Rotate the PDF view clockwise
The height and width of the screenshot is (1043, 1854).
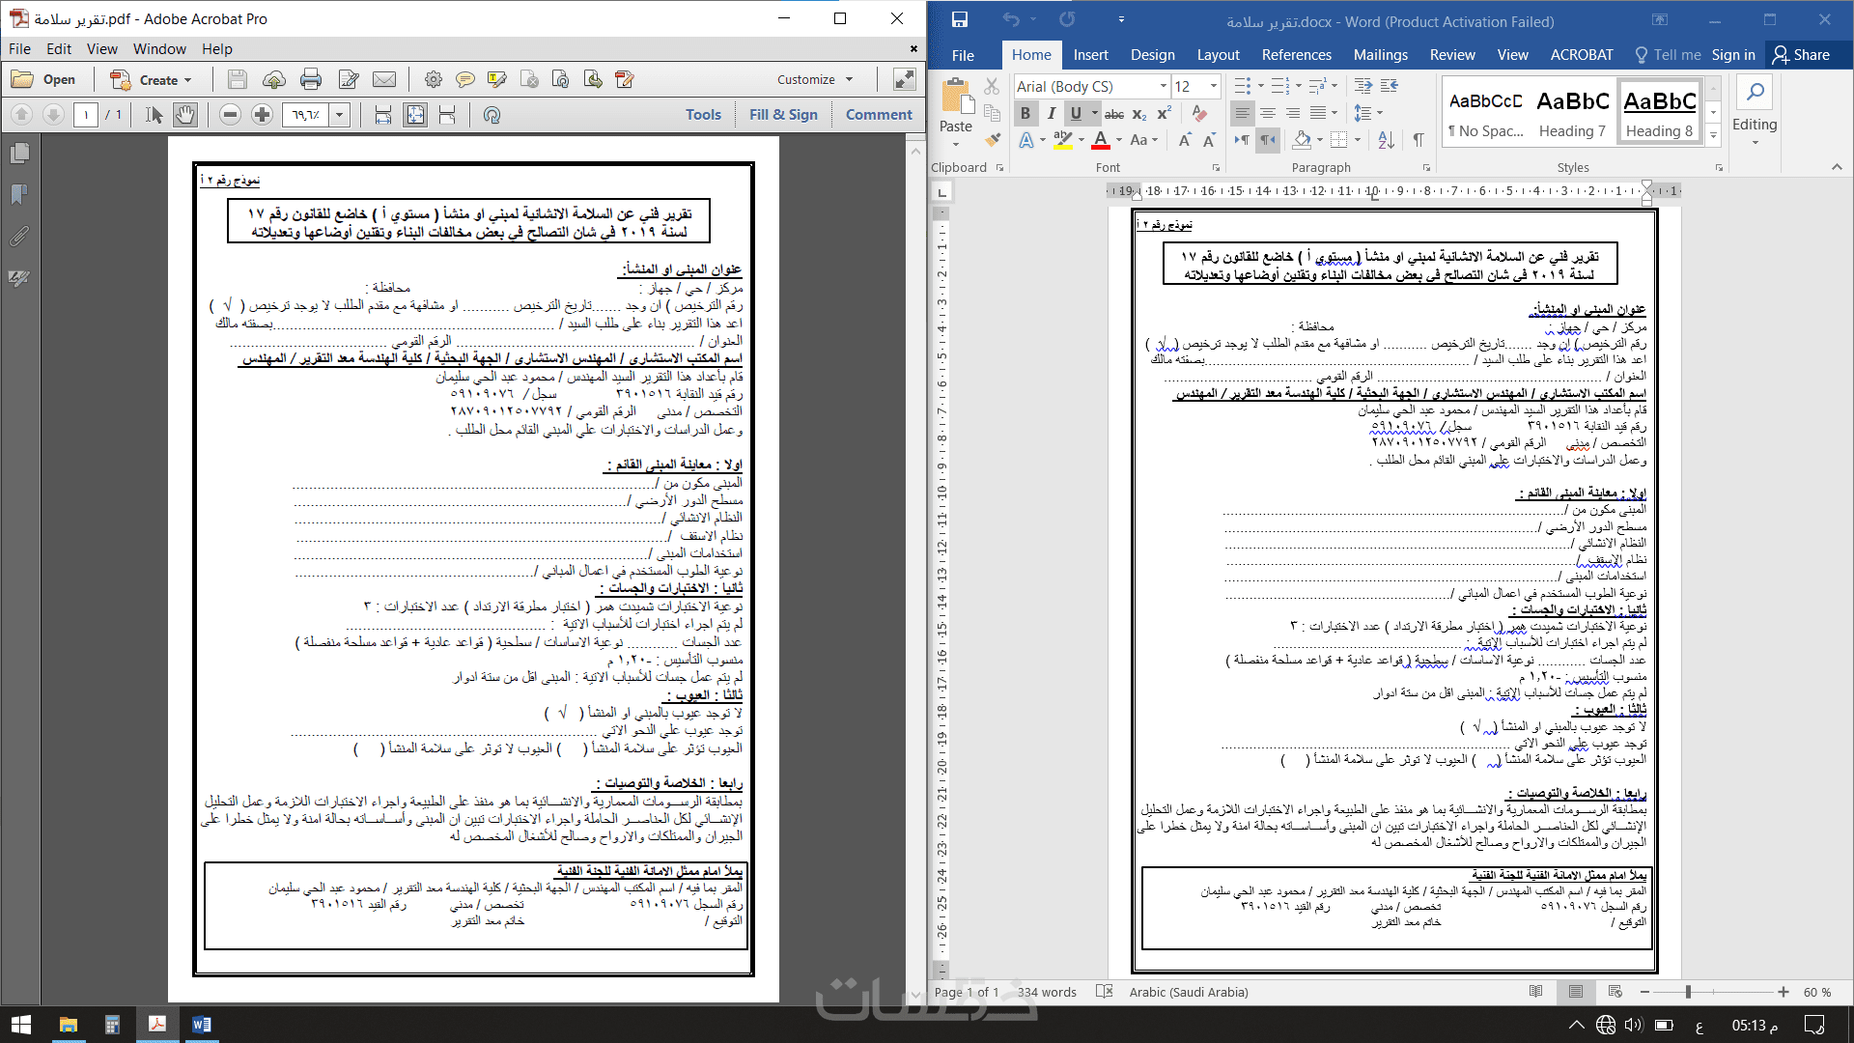492,115
